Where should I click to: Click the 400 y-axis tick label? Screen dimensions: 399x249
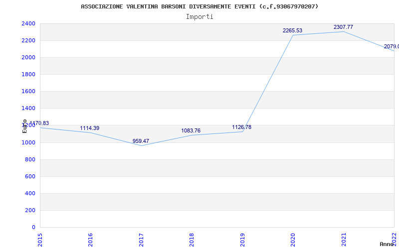pos(30,194)
